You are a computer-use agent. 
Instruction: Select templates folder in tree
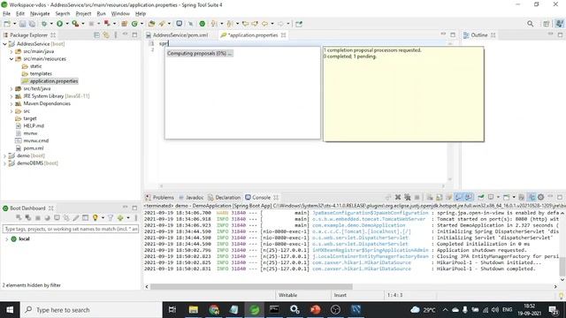pyautogui.click(x=41, y=73)
